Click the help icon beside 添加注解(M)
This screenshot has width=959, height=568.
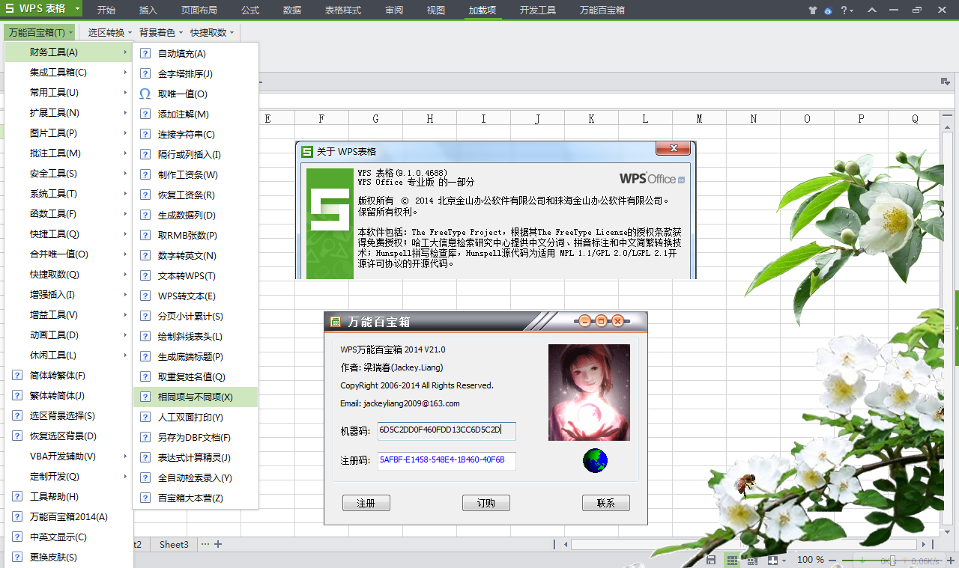pos(145,114)
